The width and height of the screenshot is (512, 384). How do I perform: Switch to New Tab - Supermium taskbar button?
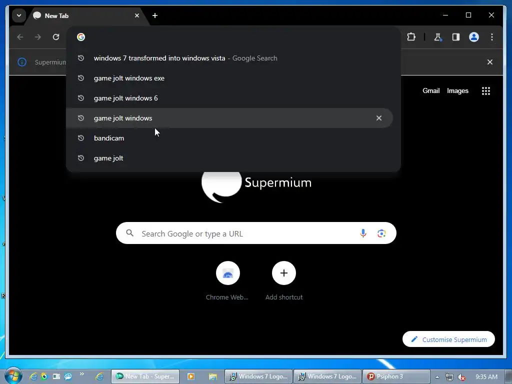(145, 376)
